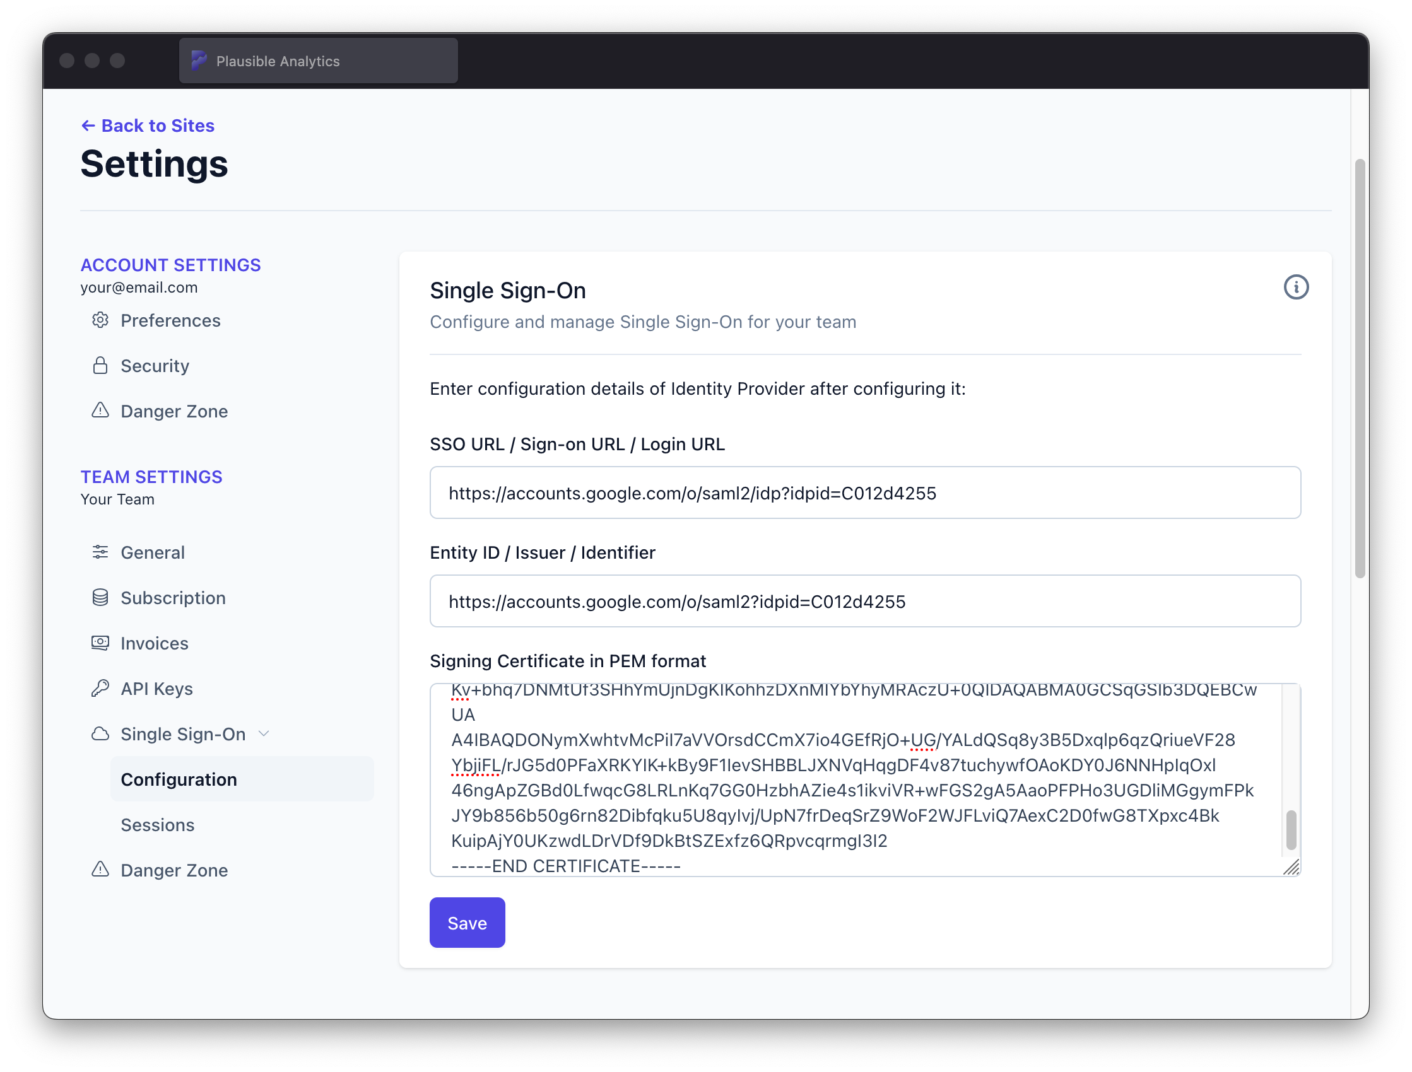This screenshot has width=1412, height=1072.
Task: Click into the Entity ID input field
Action: (864, 601)
